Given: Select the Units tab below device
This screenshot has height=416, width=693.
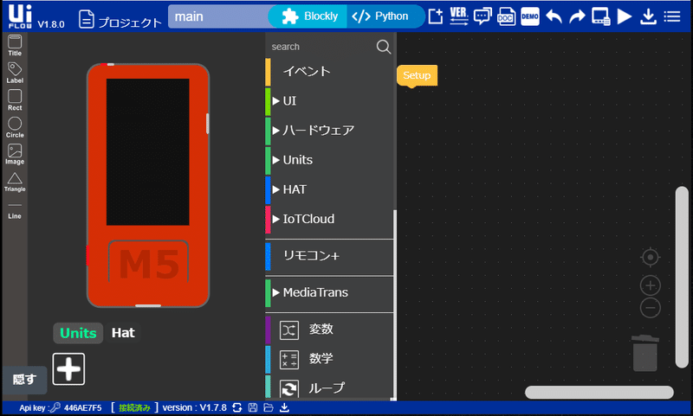Looking at the screenshot, I should (x=78, y=333).
